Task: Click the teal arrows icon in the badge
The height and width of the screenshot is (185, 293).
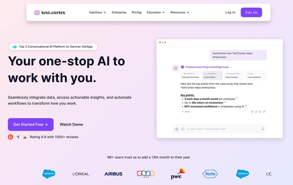Action: pos(14,47)
